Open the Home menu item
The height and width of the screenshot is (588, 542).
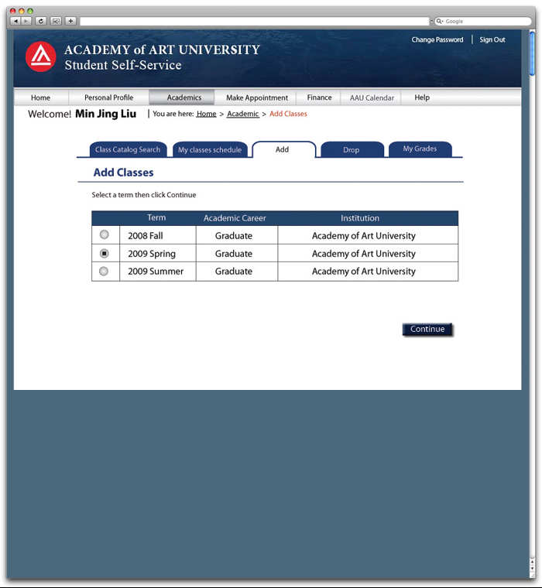(40, 97)
